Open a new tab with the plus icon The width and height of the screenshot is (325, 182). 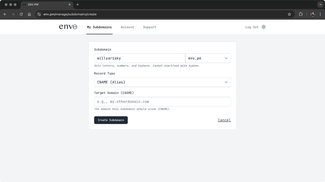[x=78, y=5]
